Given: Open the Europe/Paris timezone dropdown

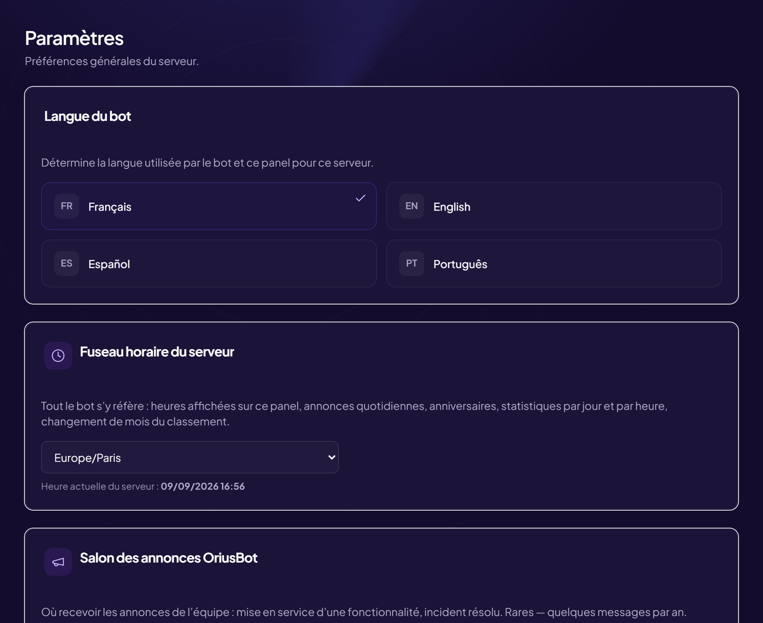Looking at the screenshot, I should pos(190,457).
